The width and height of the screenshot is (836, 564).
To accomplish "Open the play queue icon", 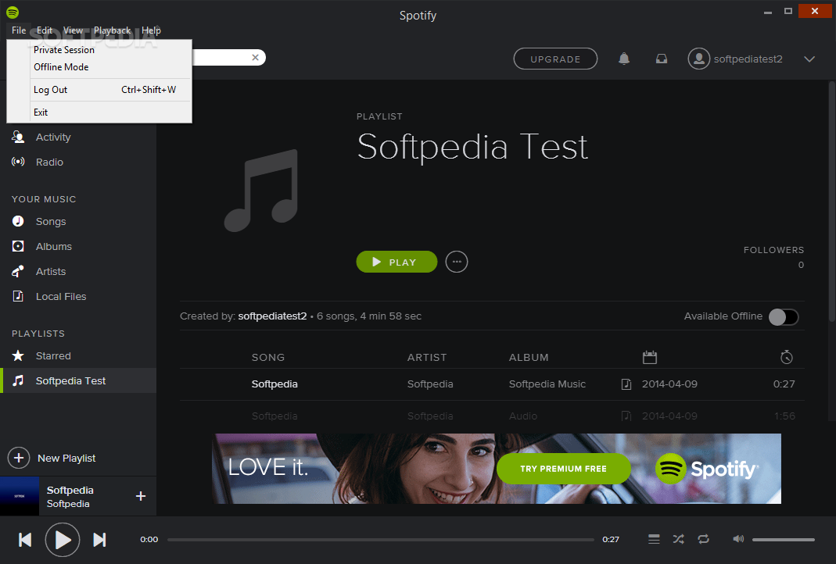I will 654,540.
